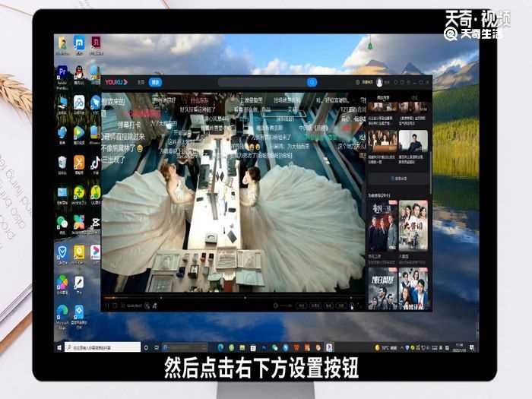Skip to the next episode button
The image size is (532, 399).
click(x=115, y=305)
